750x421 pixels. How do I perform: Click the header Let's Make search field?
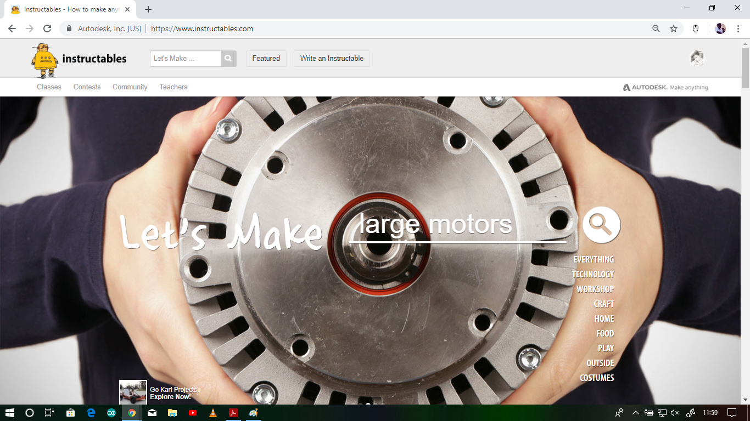(186, 59)
